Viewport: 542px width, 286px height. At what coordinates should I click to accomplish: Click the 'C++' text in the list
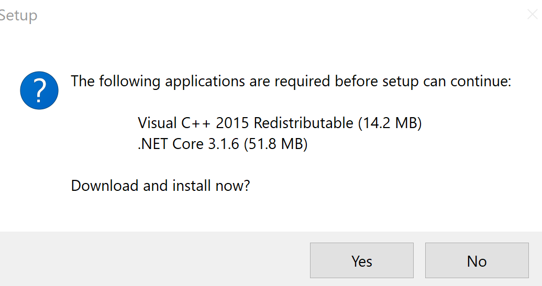click(196, 123)
